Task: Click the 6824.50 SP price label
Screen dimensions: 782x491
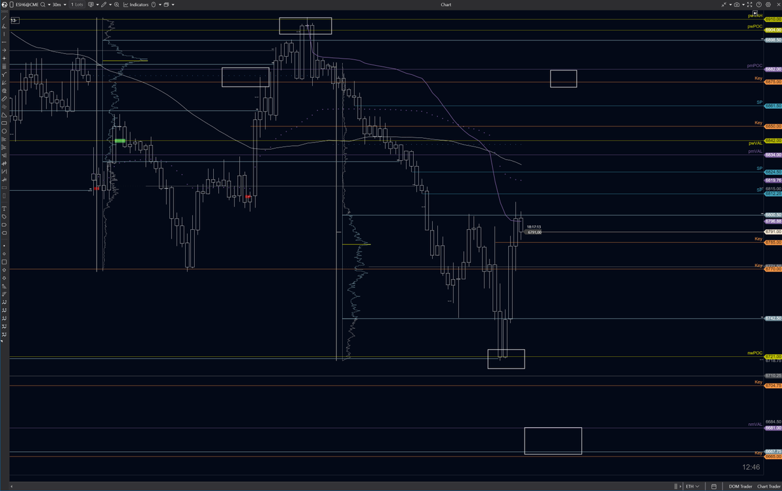Action: (x=773, y=172)
